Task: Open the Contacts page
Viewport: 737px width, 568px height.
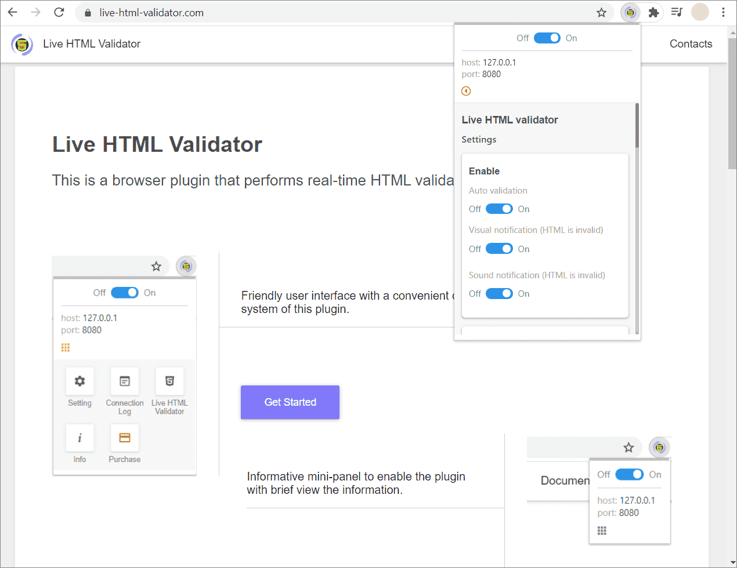Action: pos(691,44)
